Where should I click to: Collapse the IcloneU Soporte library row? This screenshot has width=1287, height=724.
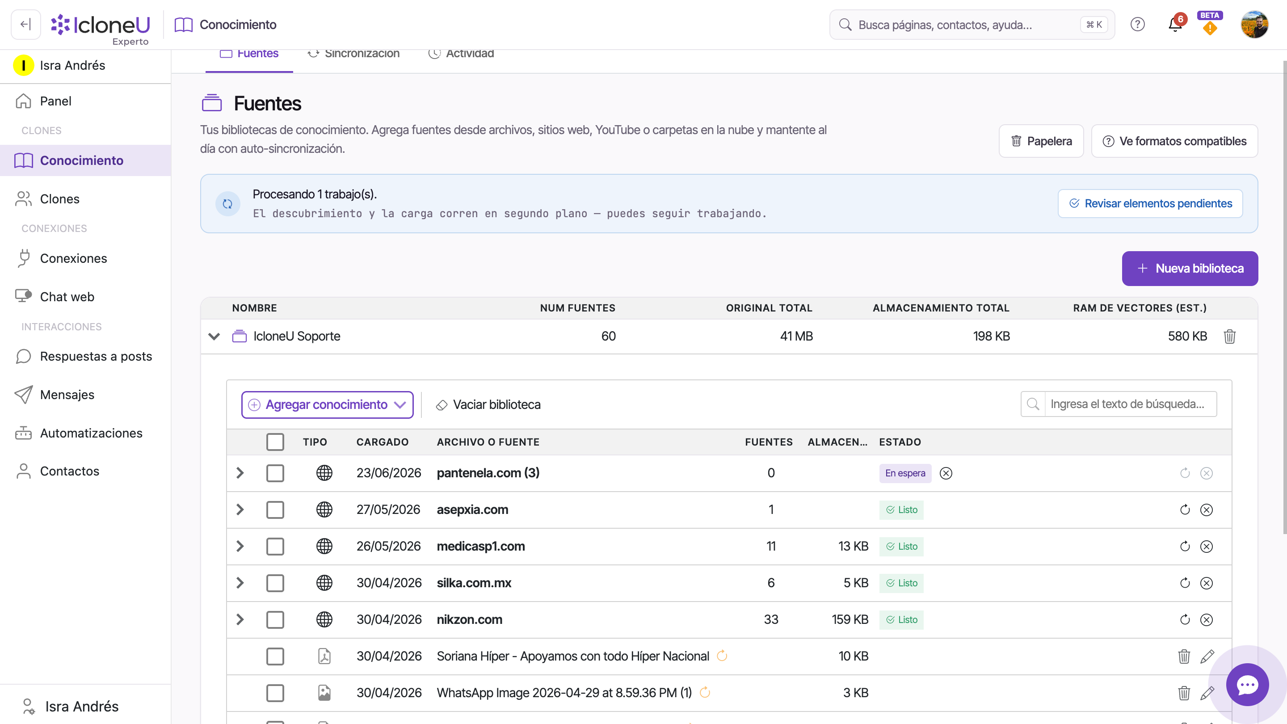214,336
